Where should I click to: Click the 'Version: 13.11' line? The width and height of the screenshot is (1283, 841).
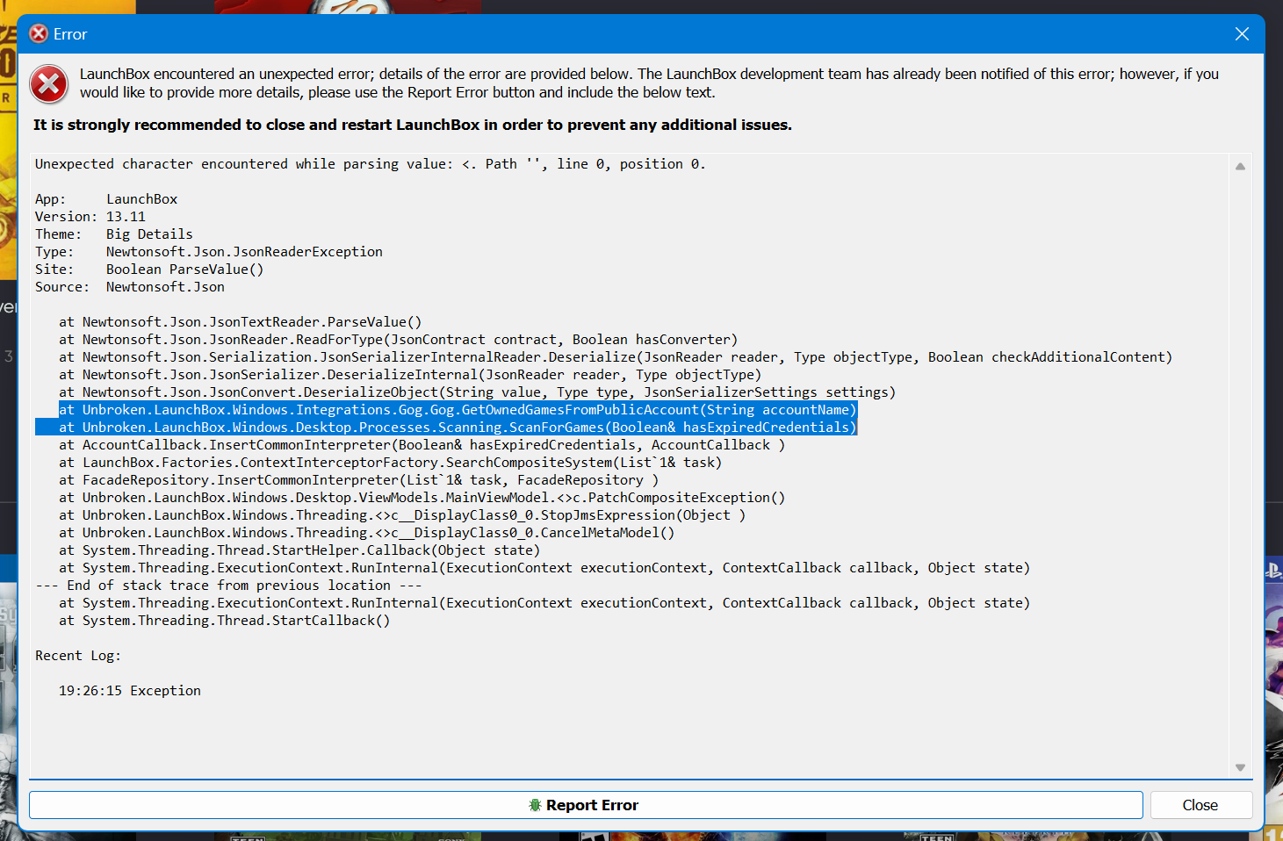point(90,217)
